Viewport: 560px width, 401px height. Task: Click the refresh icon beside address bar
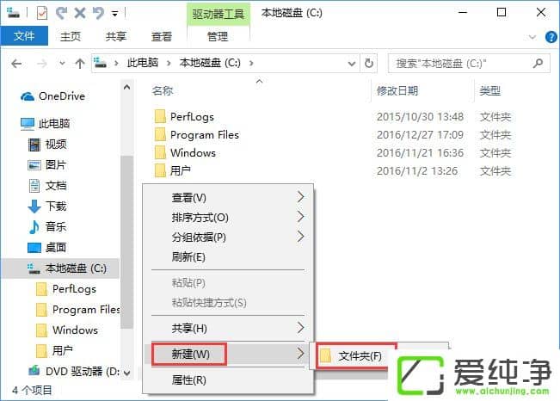tap(368, 64)
